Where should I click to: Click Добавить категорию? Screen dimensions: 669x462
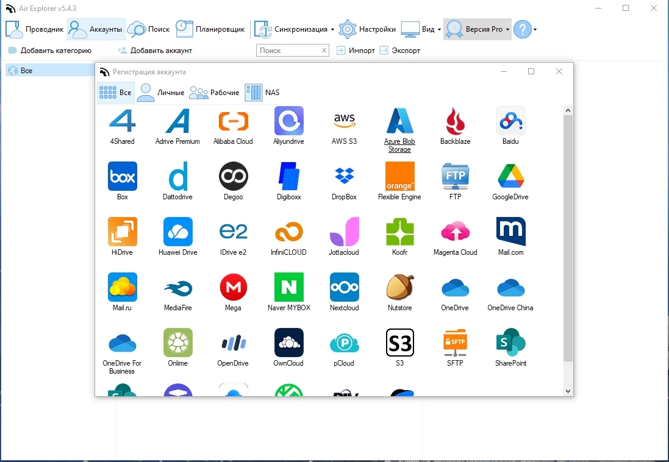click(x=50, y=51)
